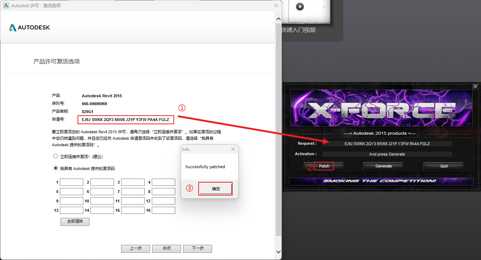Select the 立即连接并激活 radio option

56,156
